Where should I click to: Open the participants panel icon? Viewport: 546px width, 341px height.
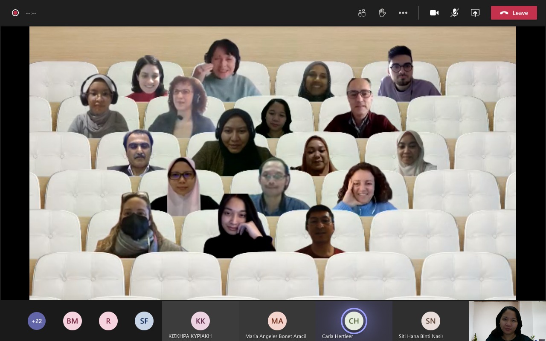[362, 13]
